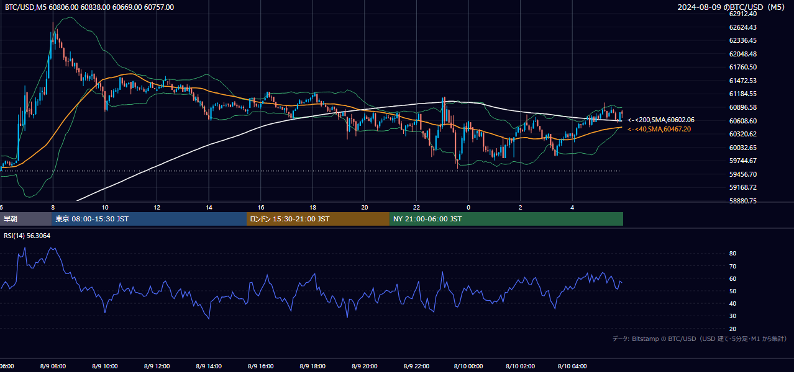Click the 8/10 02:00 date axis label
Viewport: 794px width, 372px height.
click(520, 366)
